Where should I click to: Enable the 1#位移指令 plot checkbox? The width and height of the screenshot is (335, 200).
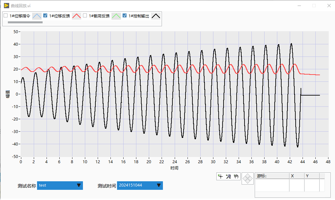pos(6,15)
